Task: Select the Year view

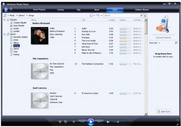Action: (x=15, y=51)
